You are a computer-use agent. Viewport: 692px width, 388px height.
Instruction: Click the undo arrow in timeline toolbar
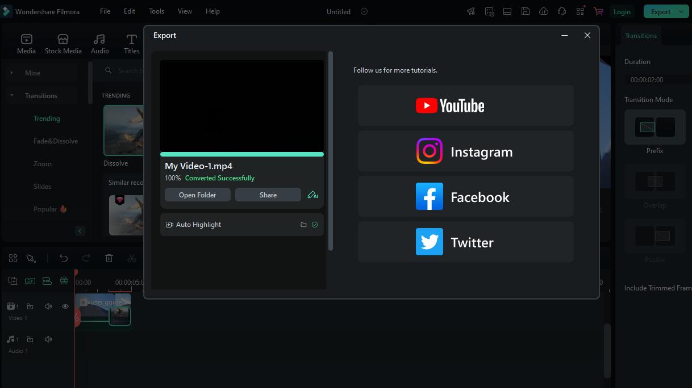(x=64, y=258)
